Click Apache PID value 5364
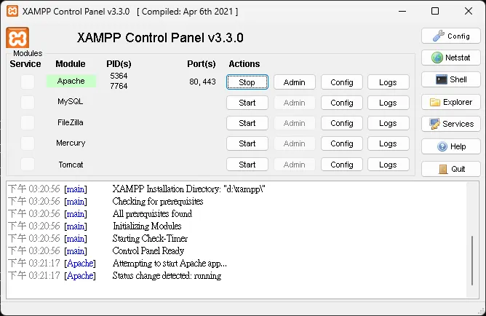Image resolution: width=486 pixels, height=316 pixels. pos(119,76)
